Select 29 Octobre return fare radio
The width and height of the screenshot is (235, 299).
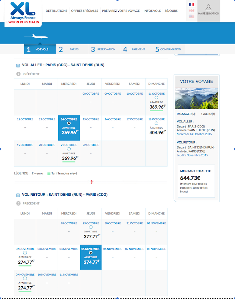tap(91, 227)
